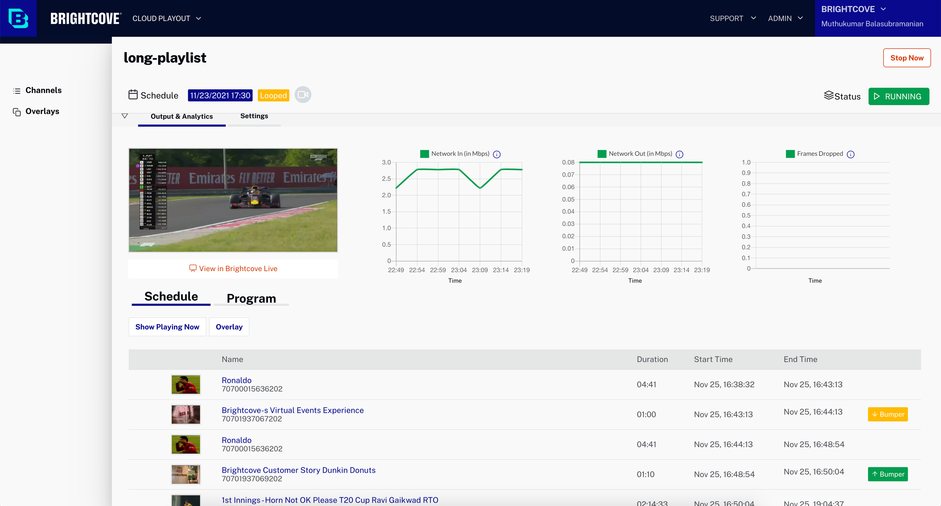Click the F1 race video preview

(233, 200)
